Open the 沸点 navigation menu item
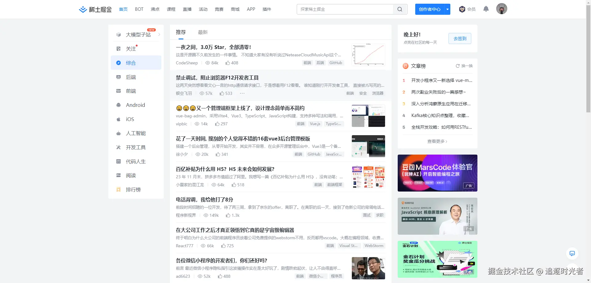This screenshot has width=591, height=283. [x=155, y=9]
